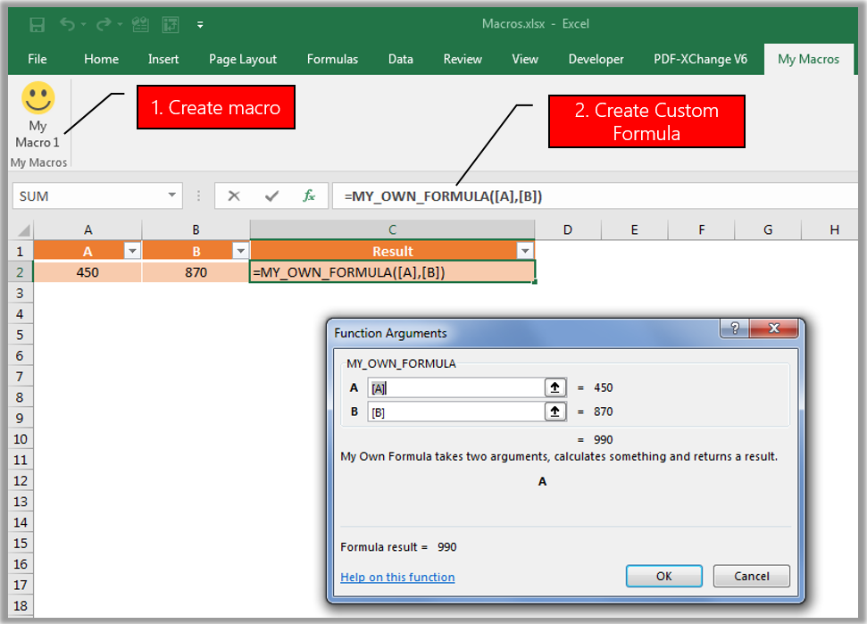The image size is (867, 624).
Task: Click OK in Function Arguments dialog
Action: tap(664, 576)
